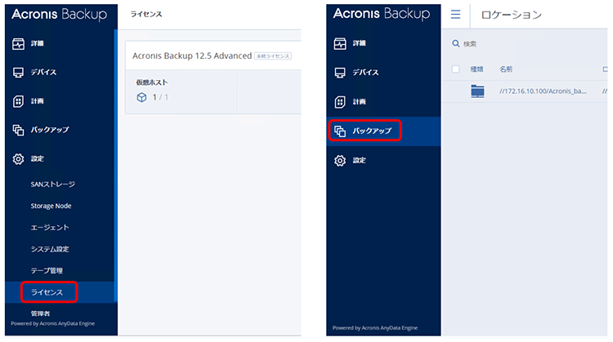Click Acronis Backup logo in right window
This screenshot has height=342, width=613.
pyautogui.click(x=382, y=14)
